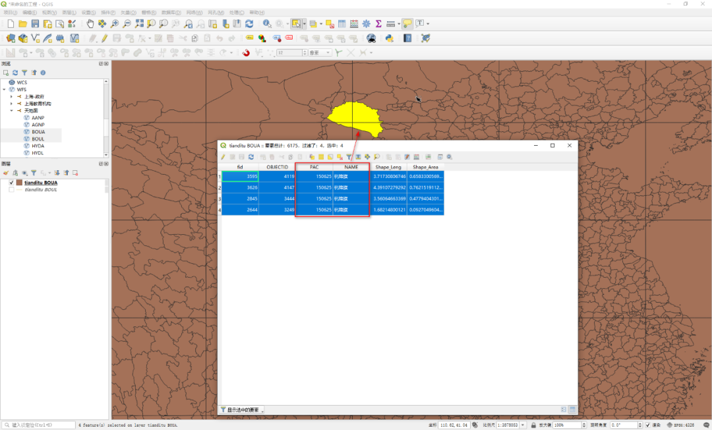Open the attribute table icon in main toolbar

342,24
